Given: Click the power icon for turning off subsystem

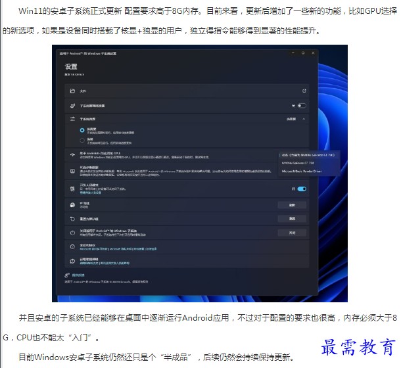Looking at the screenshot, I should pos(72,233).
